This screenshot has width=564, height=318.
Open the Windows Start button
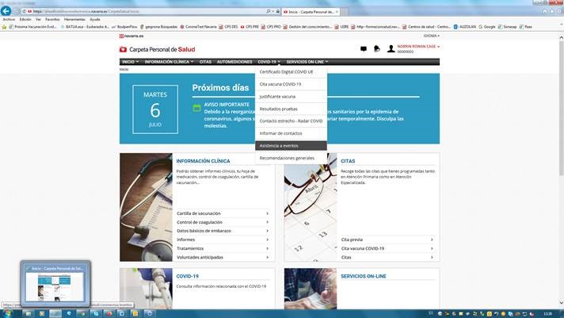tap(6, 312)
